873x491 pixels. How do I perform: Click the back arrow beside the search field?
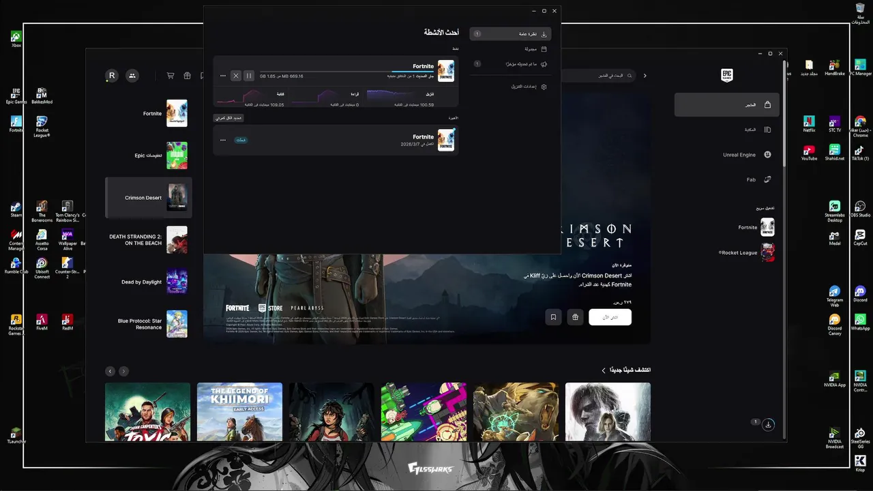pyautogui.click(x=645, y=76)
